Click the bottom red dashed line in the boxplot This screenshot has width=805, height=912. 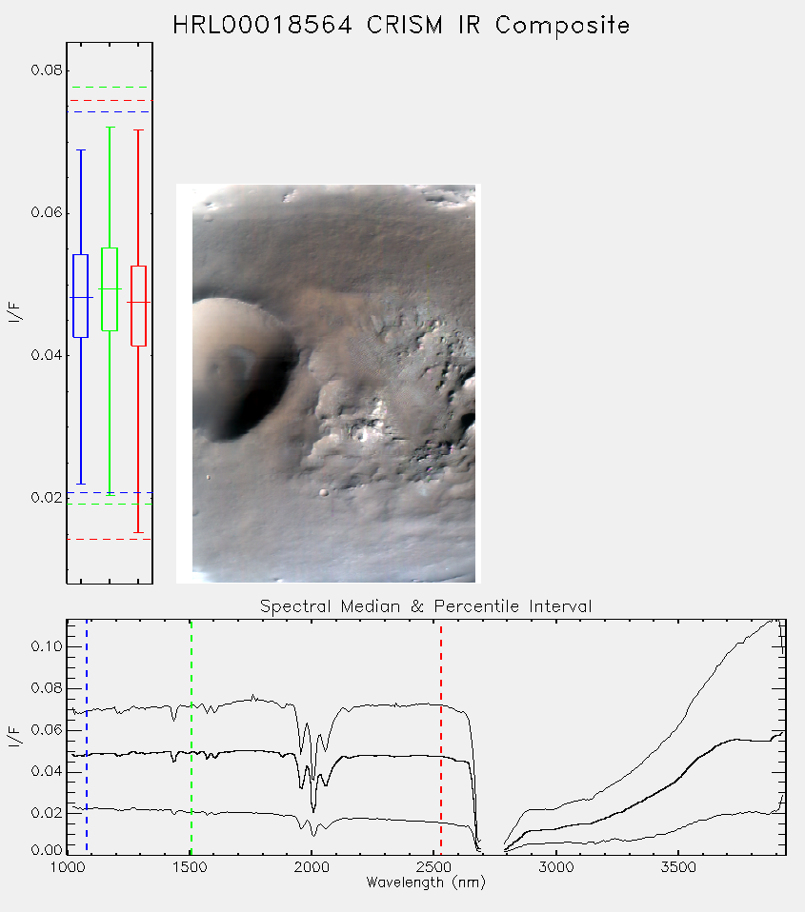point(110,539)
